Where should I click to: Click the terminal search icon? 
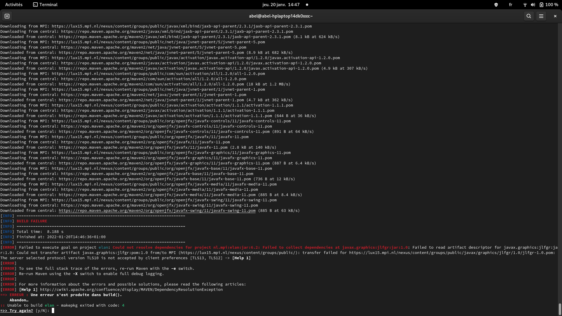pyautogui.click(x=529, y=16)
